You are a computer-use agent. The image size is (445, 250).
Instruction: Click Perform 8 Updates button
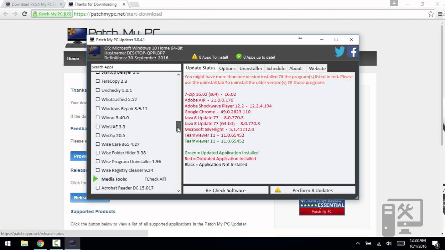point(313,190)
